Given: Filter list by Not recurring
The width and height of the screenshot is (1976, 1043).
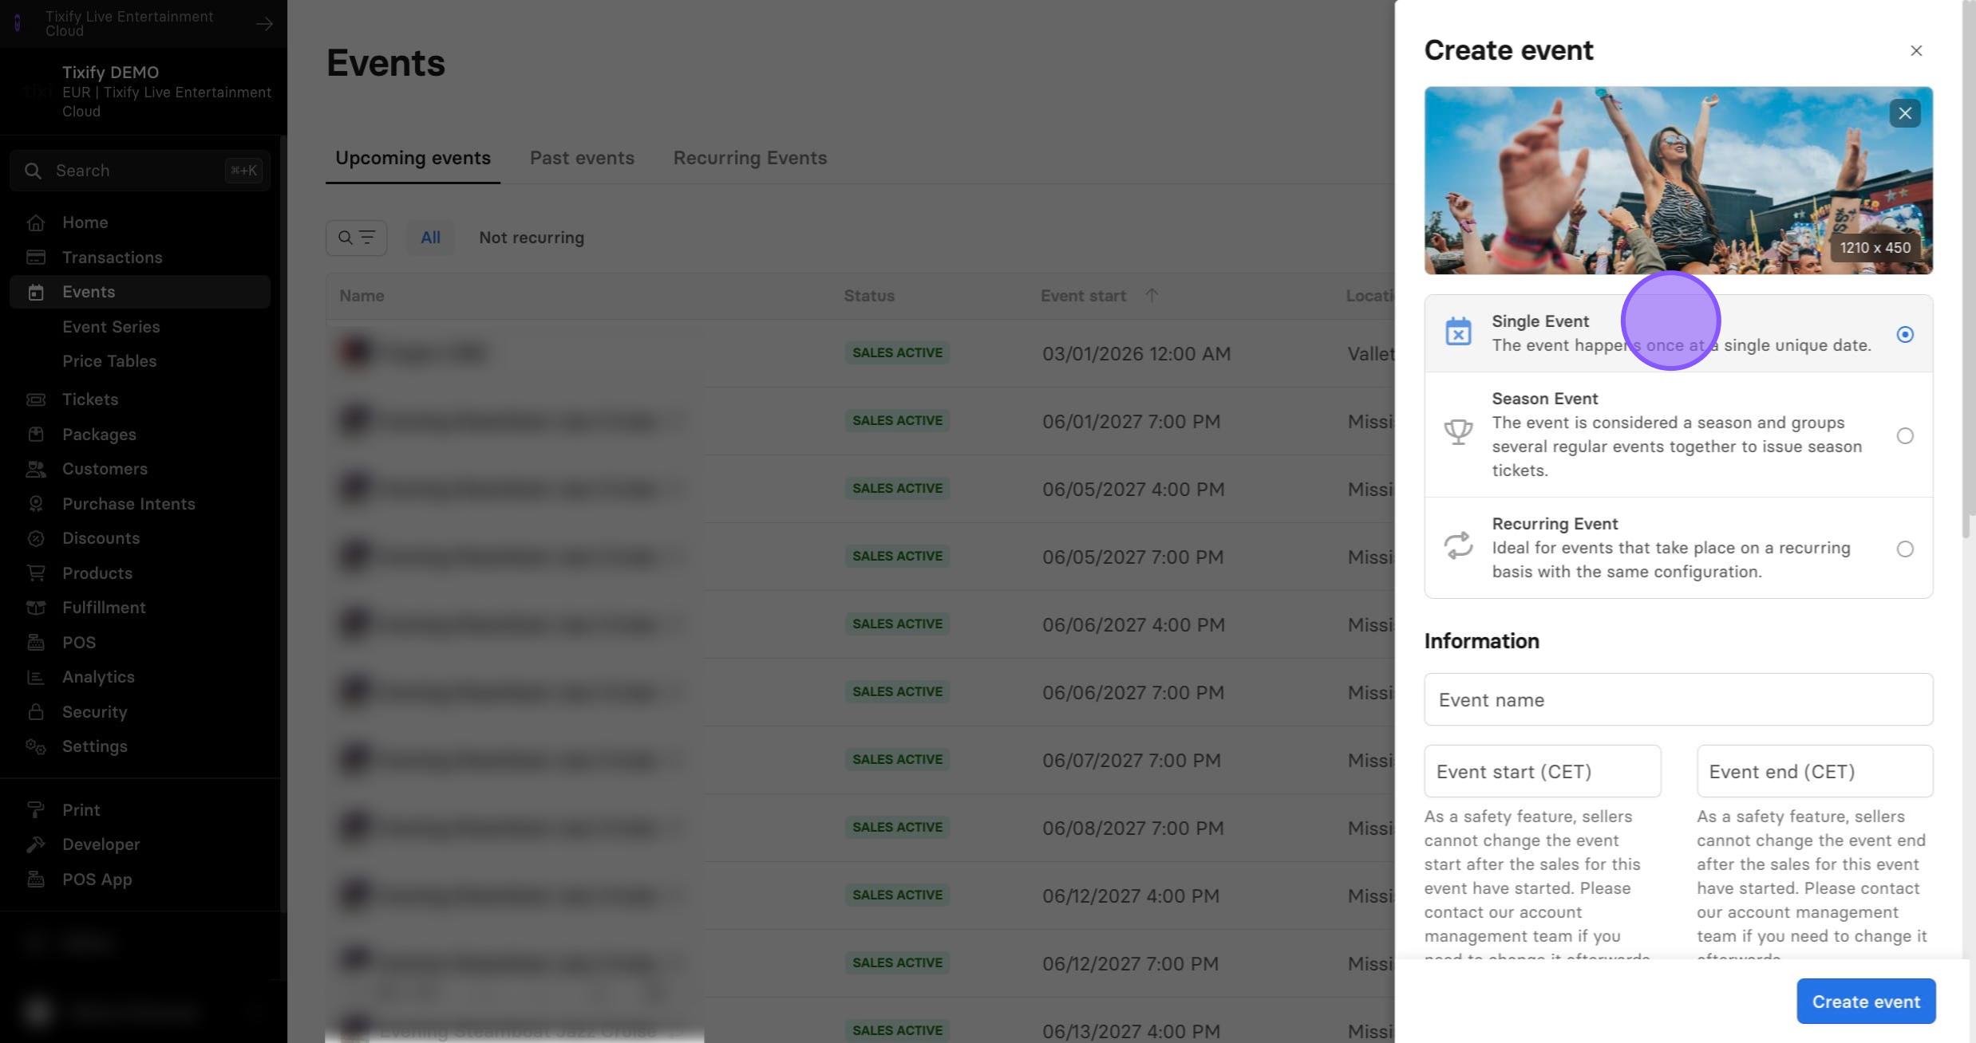Looking at the screenshot, I should pyautogui.click(x=532, y=238).
